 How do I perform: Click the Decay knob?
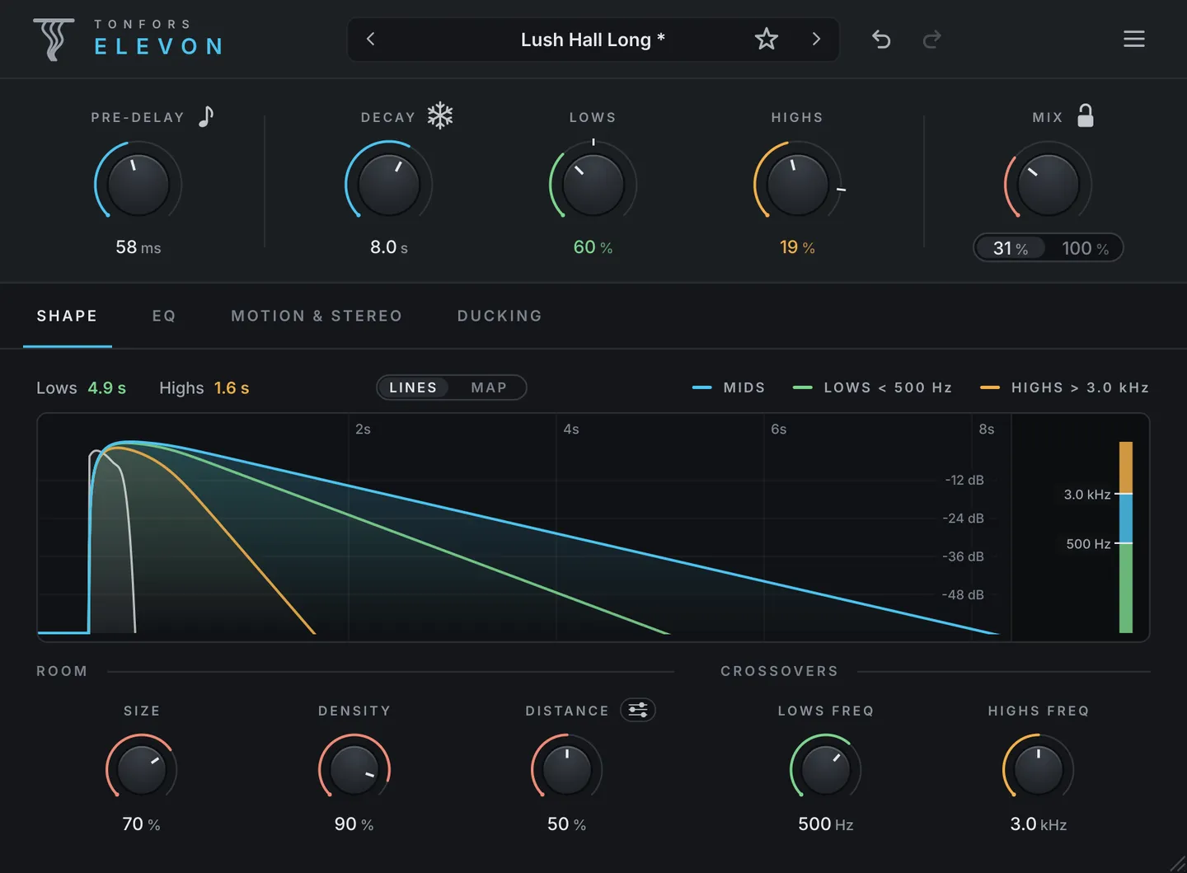click(x=388, y=184)
